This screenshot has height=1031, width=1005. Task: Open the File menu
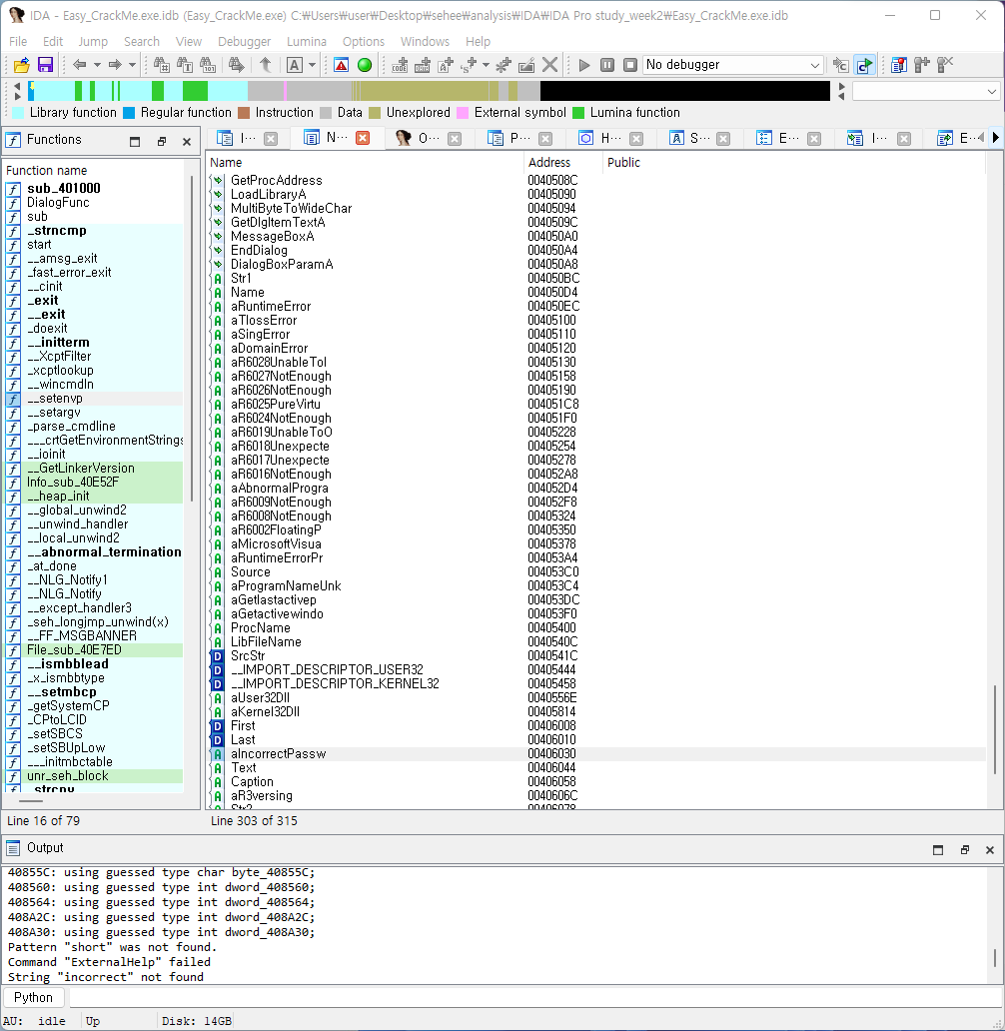[18, 41]
